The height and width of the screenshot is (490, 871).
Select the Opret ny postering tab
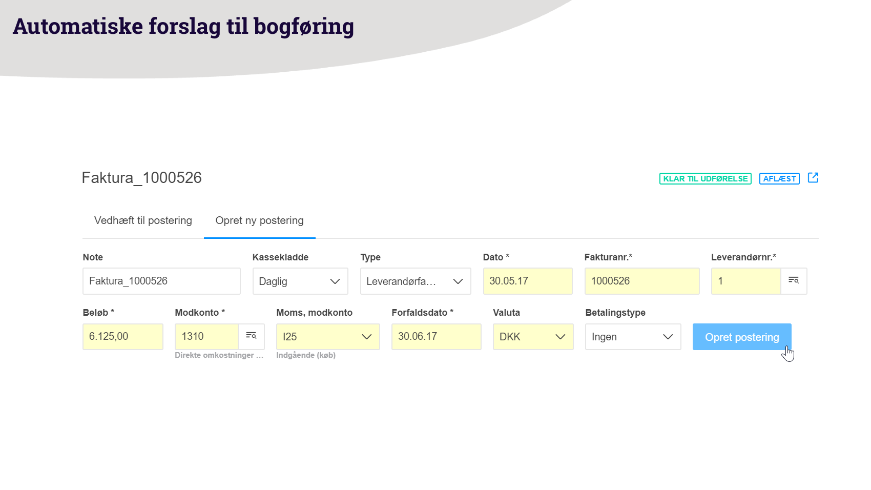tap(259, 221)
